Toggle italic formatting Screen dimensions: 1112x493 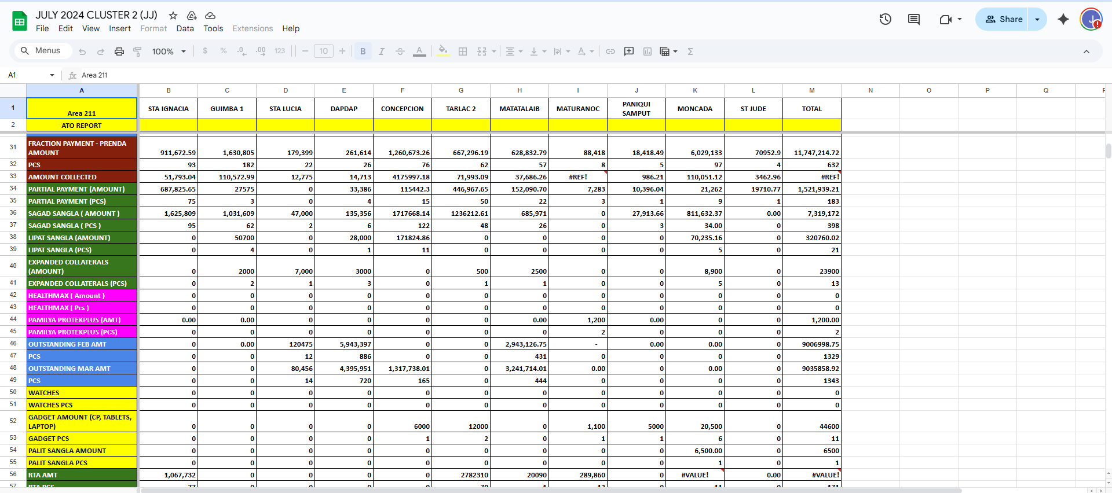(x=381, y=51)
